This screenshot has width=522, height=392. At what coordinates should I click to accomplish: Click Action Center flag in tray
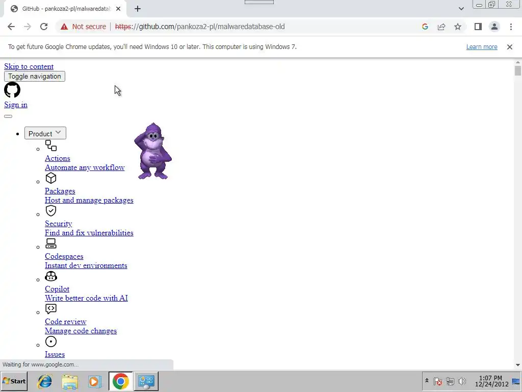(x=438, y=381)
